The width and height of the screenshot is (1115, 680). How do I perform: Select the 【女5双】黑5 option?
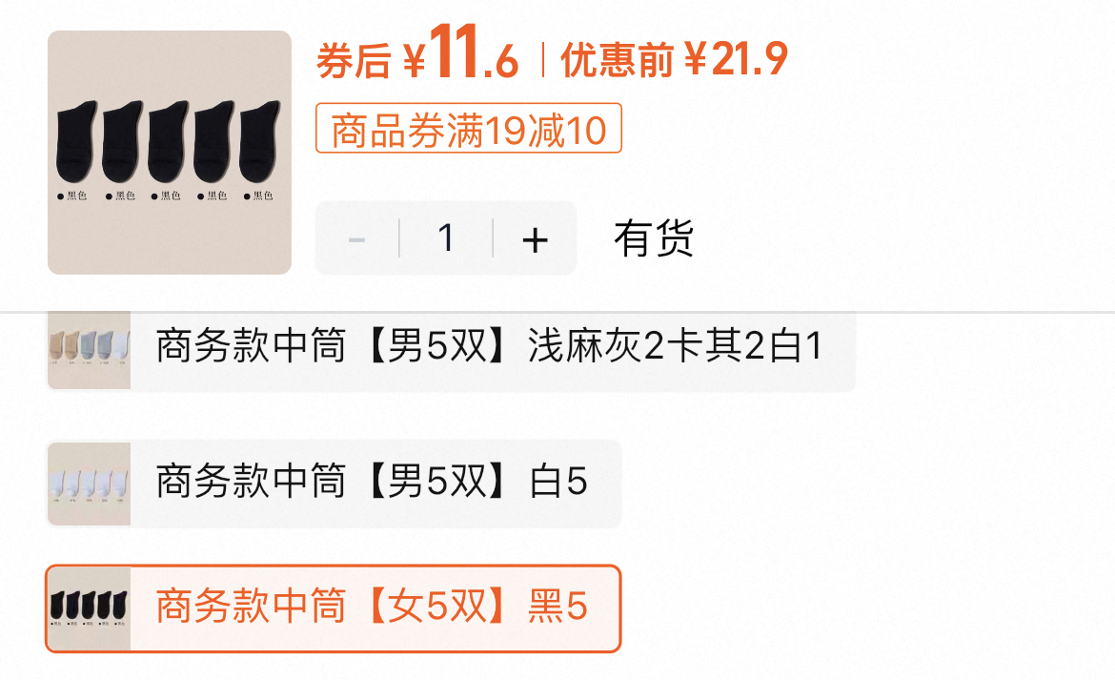[333, 608]
